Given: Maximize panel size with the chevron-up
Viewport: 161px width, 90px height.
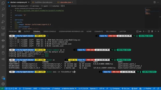Looking at the screenshot, I should tap(155, 31).
